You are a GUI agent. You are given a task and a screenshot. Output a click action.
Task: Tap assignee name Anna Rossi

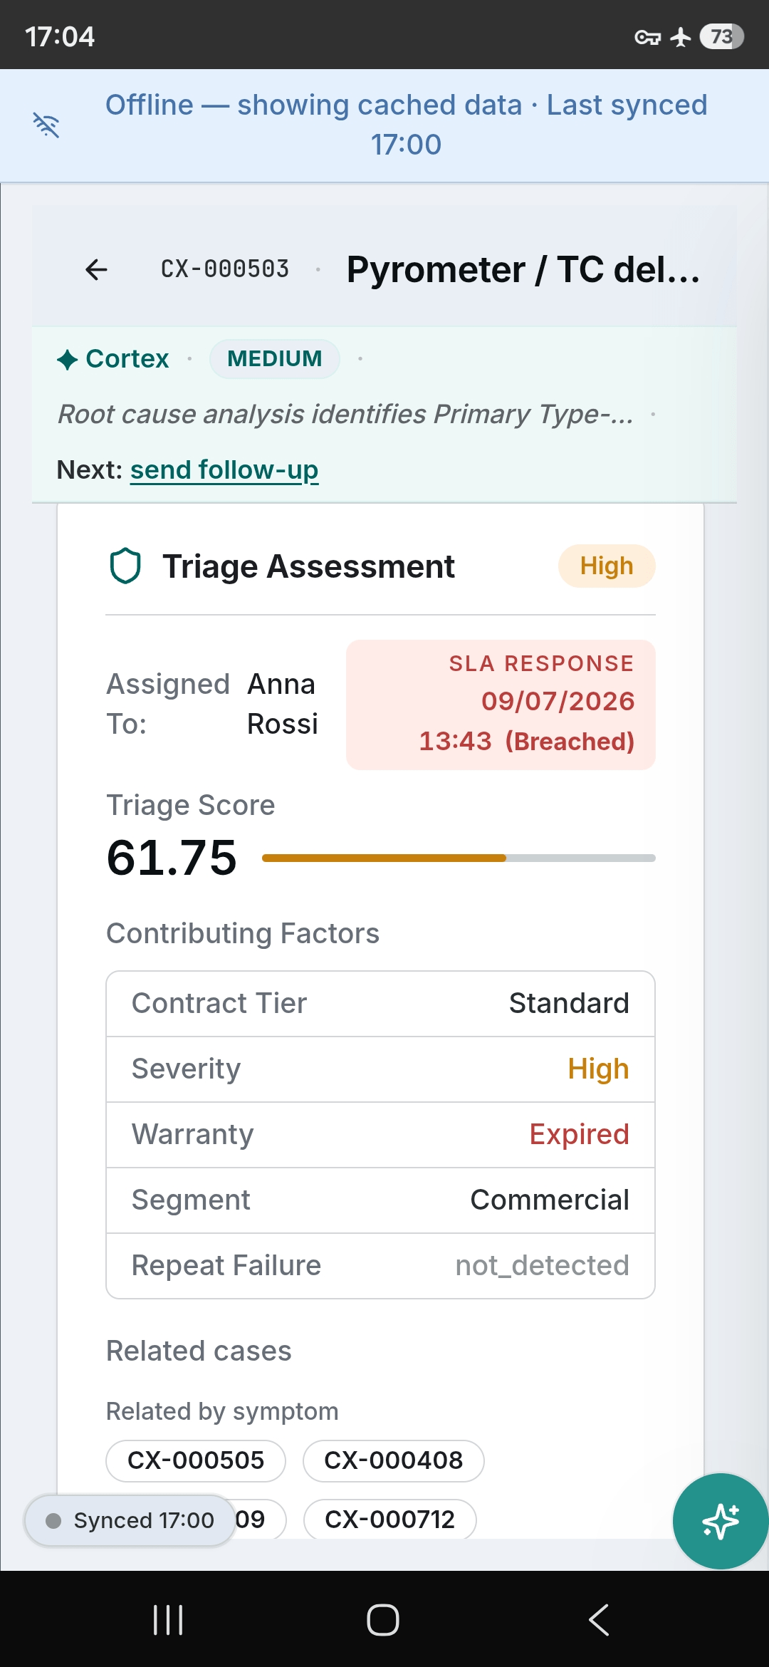pyautogui.click(x=282, y=704)
